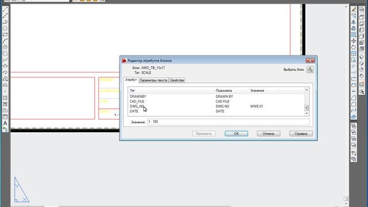Select the Insert Block tool
This screenshot has height=207, width=368.
(x=5, y=79)
